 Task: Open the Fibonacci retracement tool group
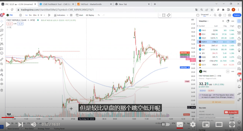(2, 30)
